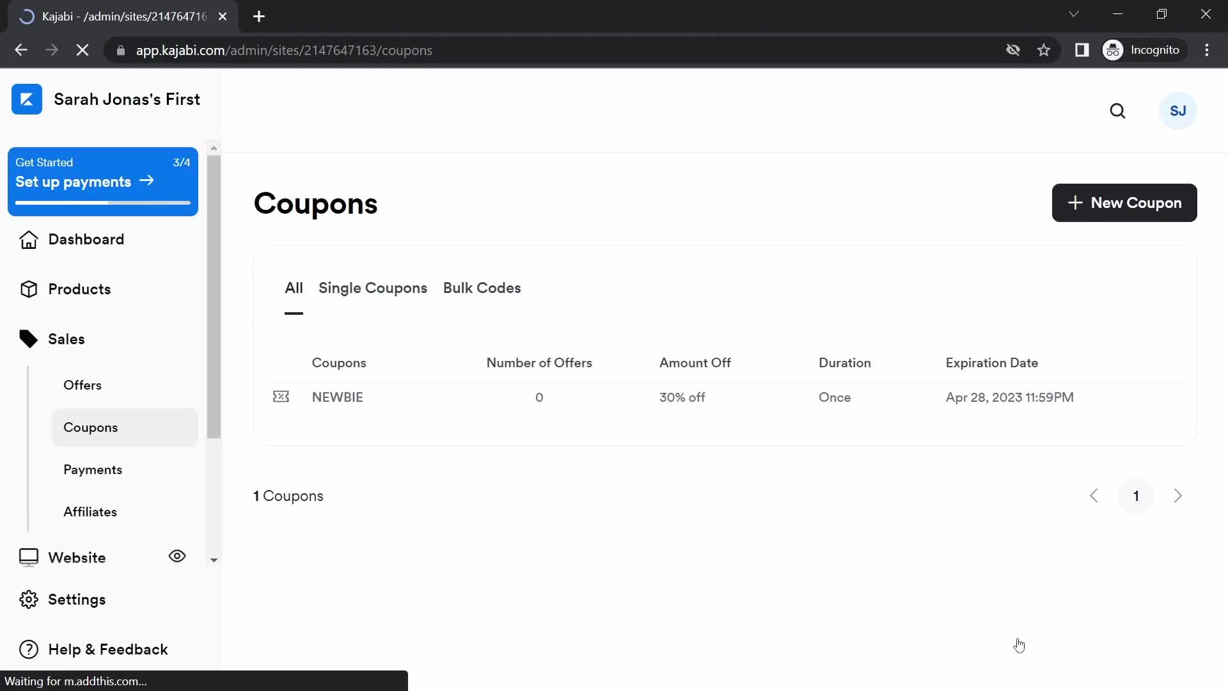Viewport: 1228px width, 691px height.
Task: Click the NEWBIE coupon envelope icon
Action: pos(281,397)
